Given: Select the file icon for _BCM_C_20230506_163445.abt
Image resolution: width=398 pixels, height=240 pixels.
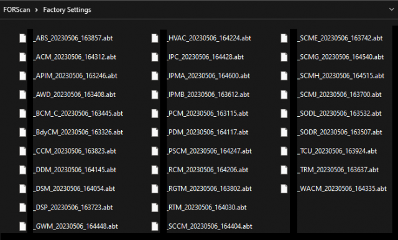Looking at the screenshot, I should pos(23,113).
